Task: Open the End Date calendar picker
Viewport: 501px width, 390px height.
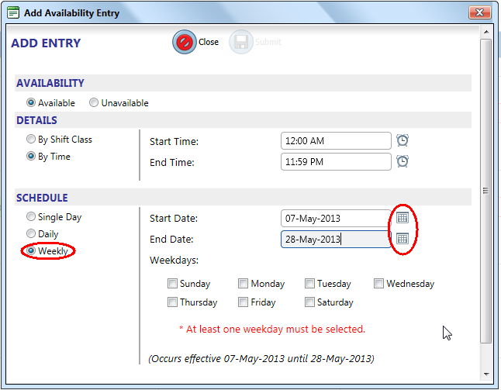Action: click(x=402, y=239)
